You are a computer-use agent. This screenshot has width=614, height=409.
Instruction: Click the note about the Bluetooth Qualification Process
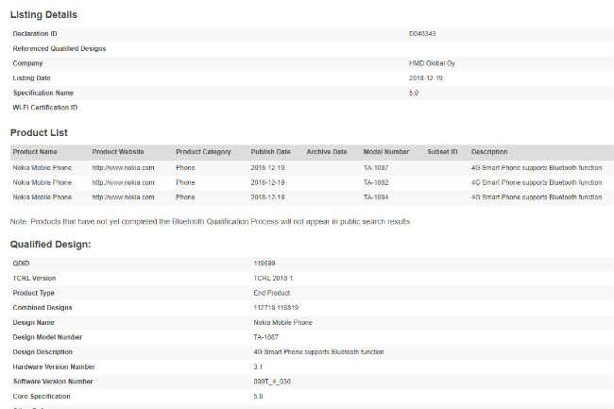pyautogui.click(x=211, y=222)
